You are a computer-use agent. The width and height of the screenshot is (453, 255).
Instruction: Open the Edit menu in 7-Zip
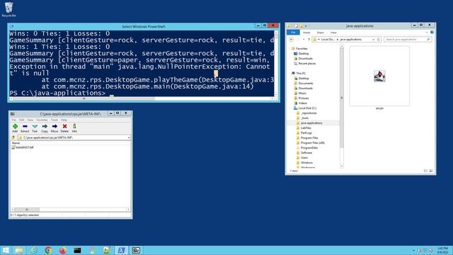[x=22, y=120]
